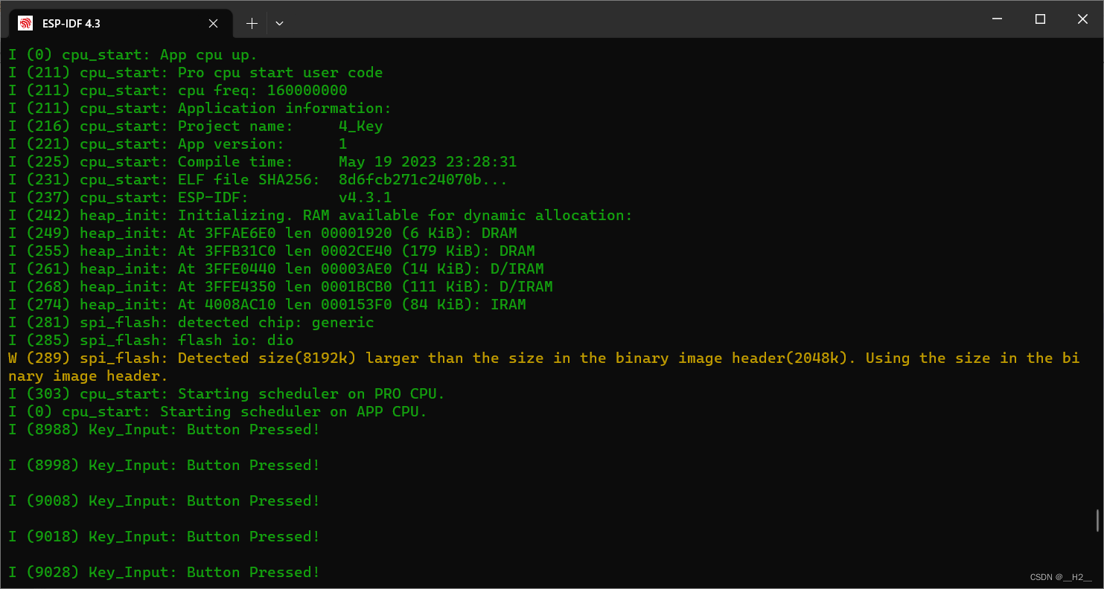Click the ESP-IDF logo icon on the tab
Viewport: 1104px width, 589px height.
(25, 23)
